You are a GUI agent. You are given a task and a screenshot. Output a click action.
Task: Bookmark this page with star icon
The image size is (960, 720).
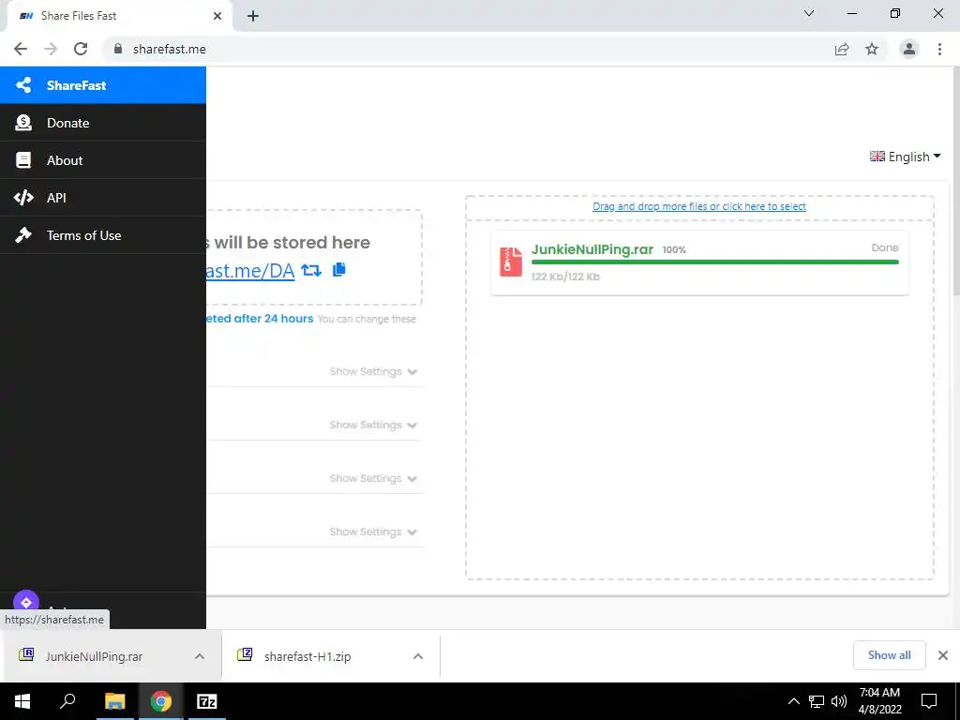(x=872, y=49)
